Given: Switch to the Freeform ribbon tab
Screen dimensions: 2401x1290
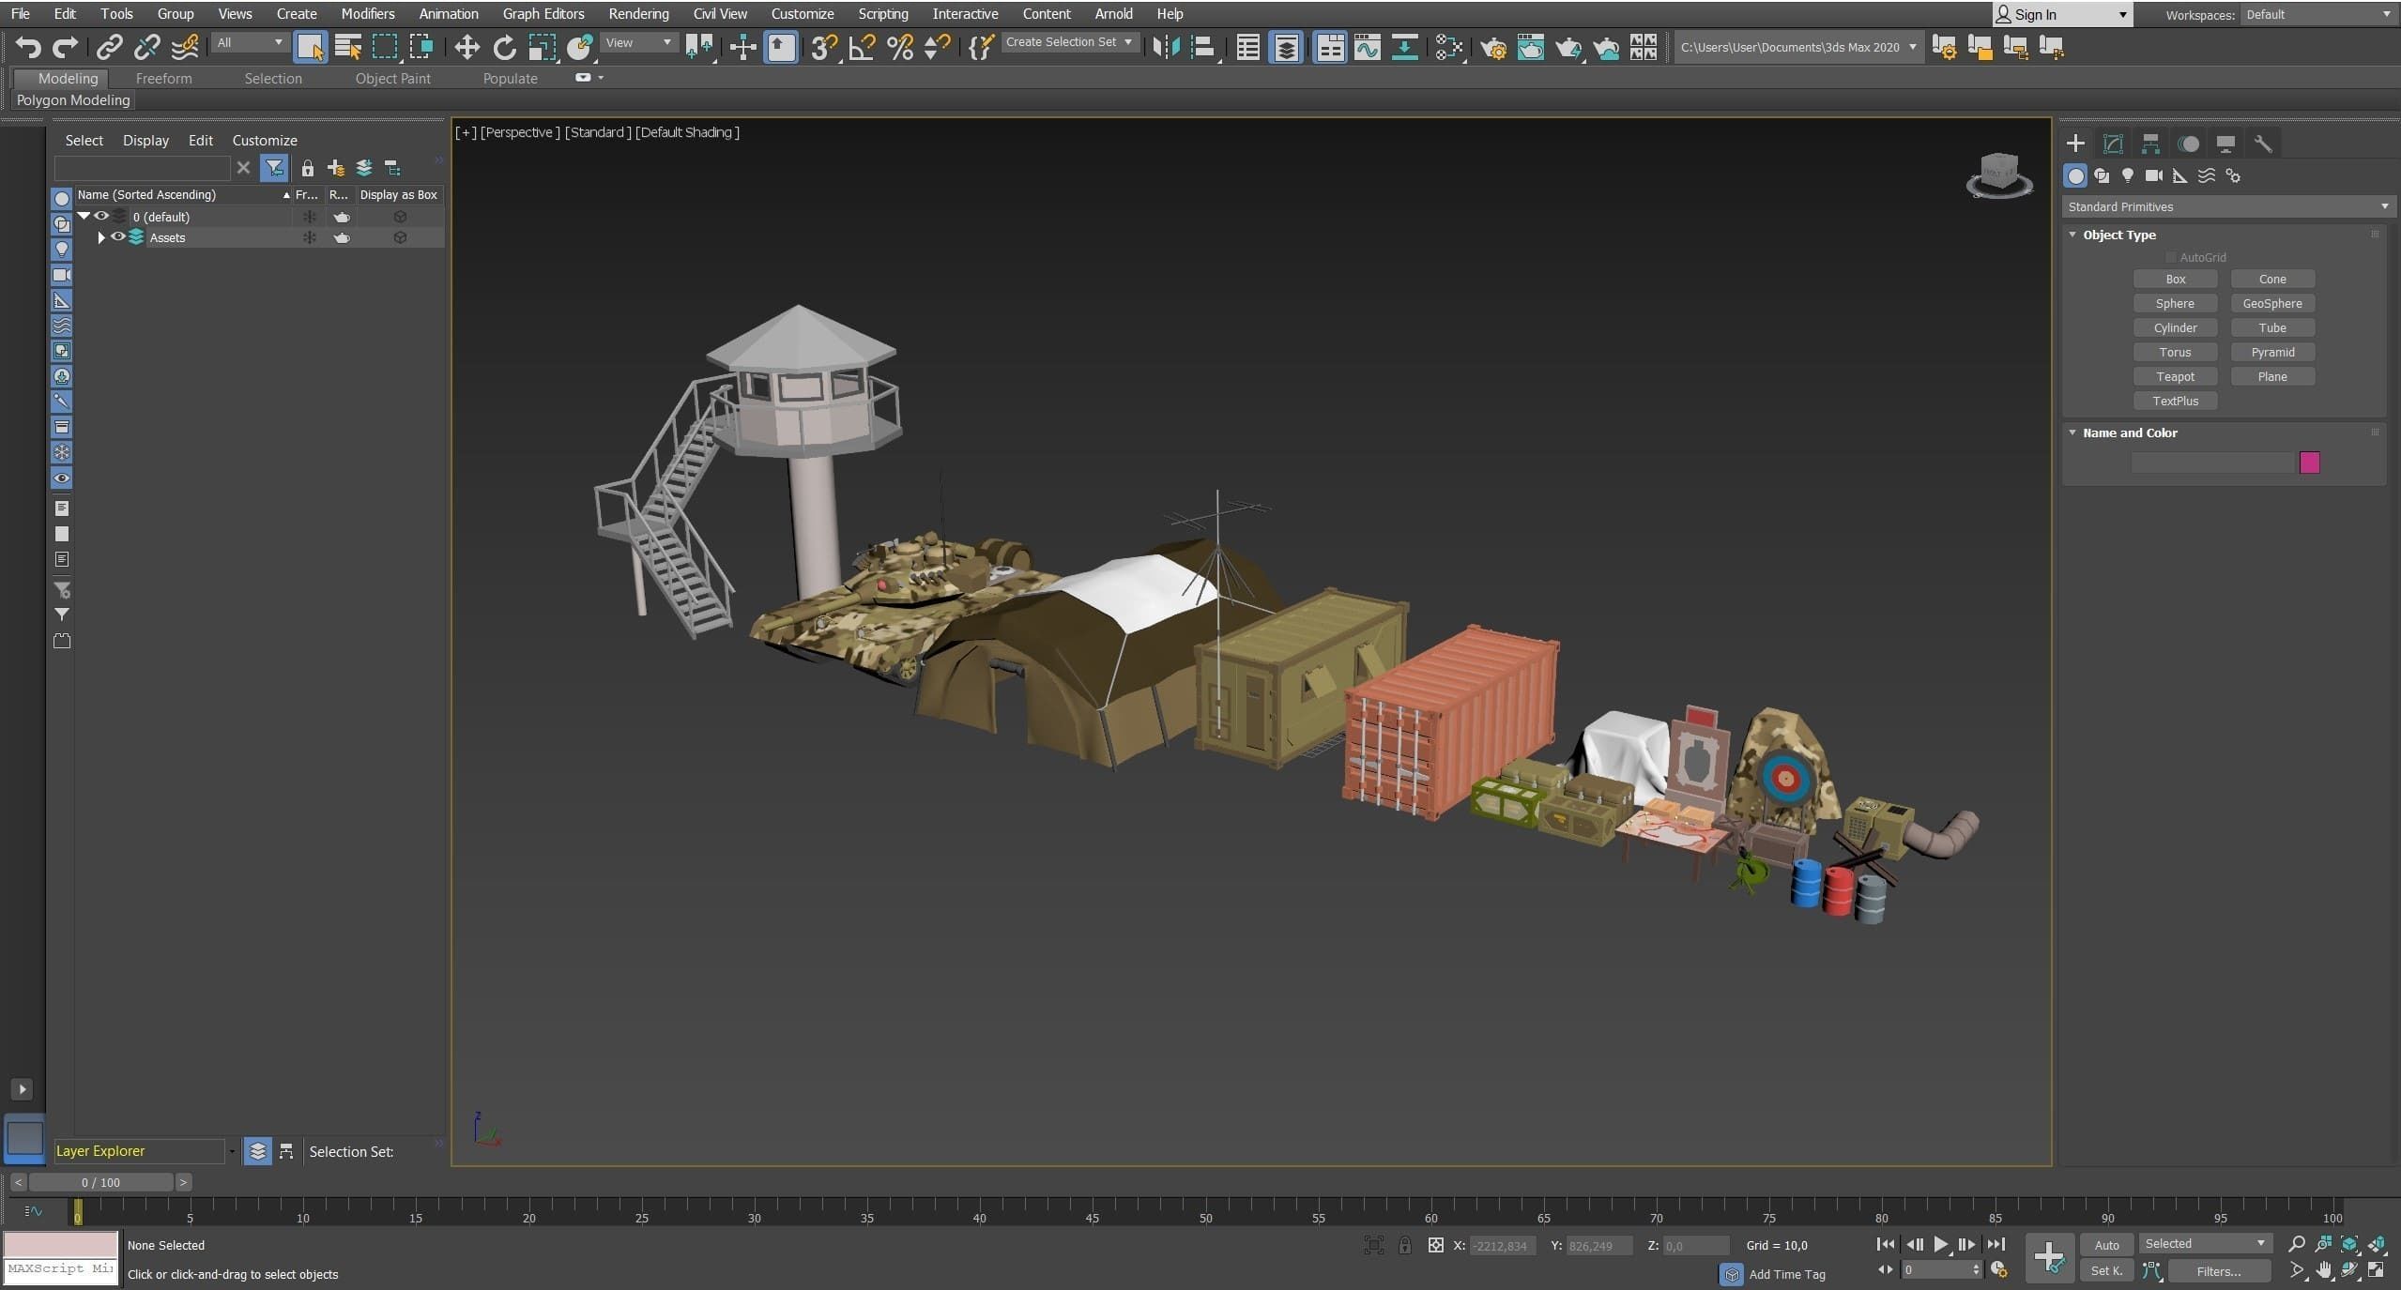Looking at the screenshot, I should [163, 79].
